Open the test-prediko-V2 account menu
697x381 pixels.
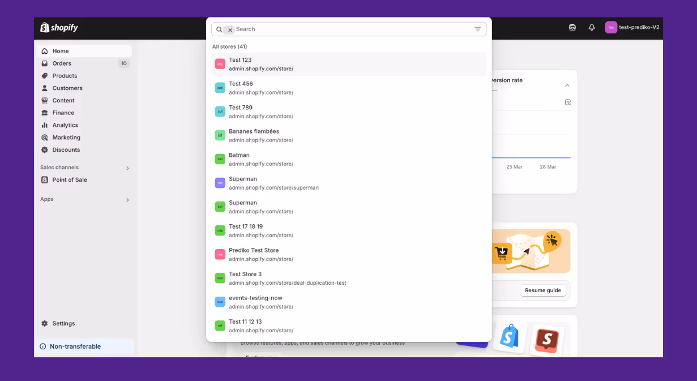click(632, 27)
